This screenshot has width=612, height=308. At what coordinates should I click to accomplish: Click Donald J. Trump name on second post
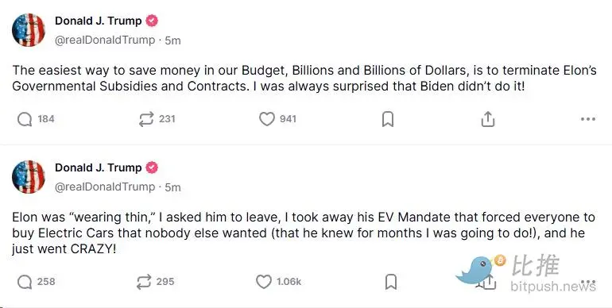pos(99,167)
